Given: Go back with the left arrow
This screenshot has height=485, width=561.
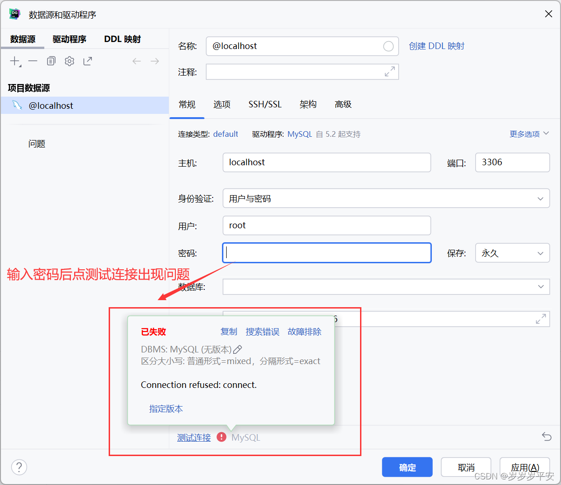Looking at the screenshot, I should click(137, 61).
